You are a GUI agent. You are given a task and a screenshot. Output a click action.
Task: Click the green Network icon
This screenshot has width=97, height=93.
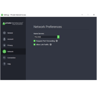pyautogui.click(x=4, y=52)
